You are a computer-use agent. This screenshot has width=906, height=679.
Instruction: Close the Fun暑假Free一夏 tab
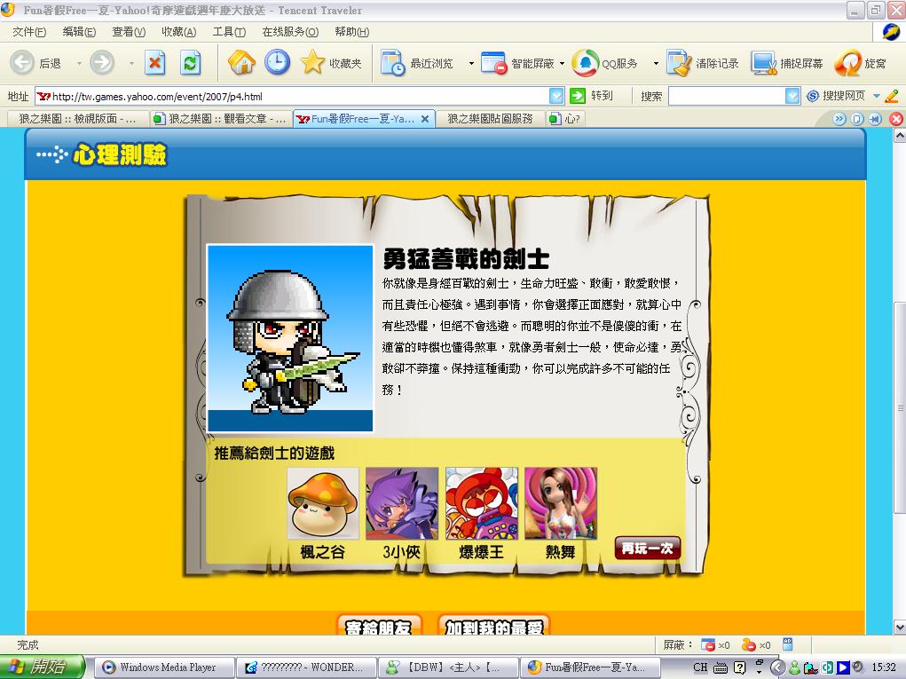click(425, 119)
